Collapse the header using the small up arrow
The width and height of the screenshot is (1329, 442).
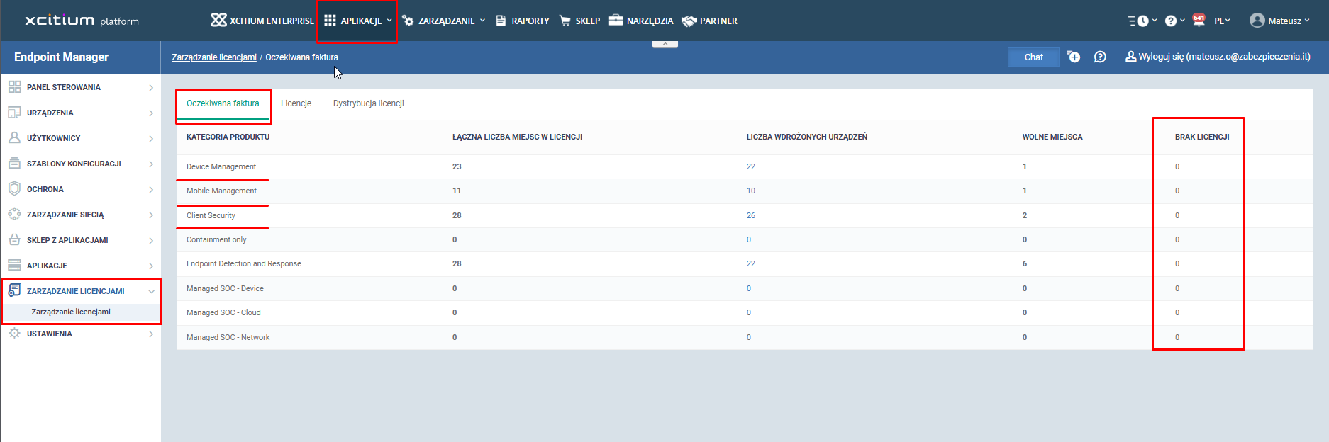coord(664,44)
